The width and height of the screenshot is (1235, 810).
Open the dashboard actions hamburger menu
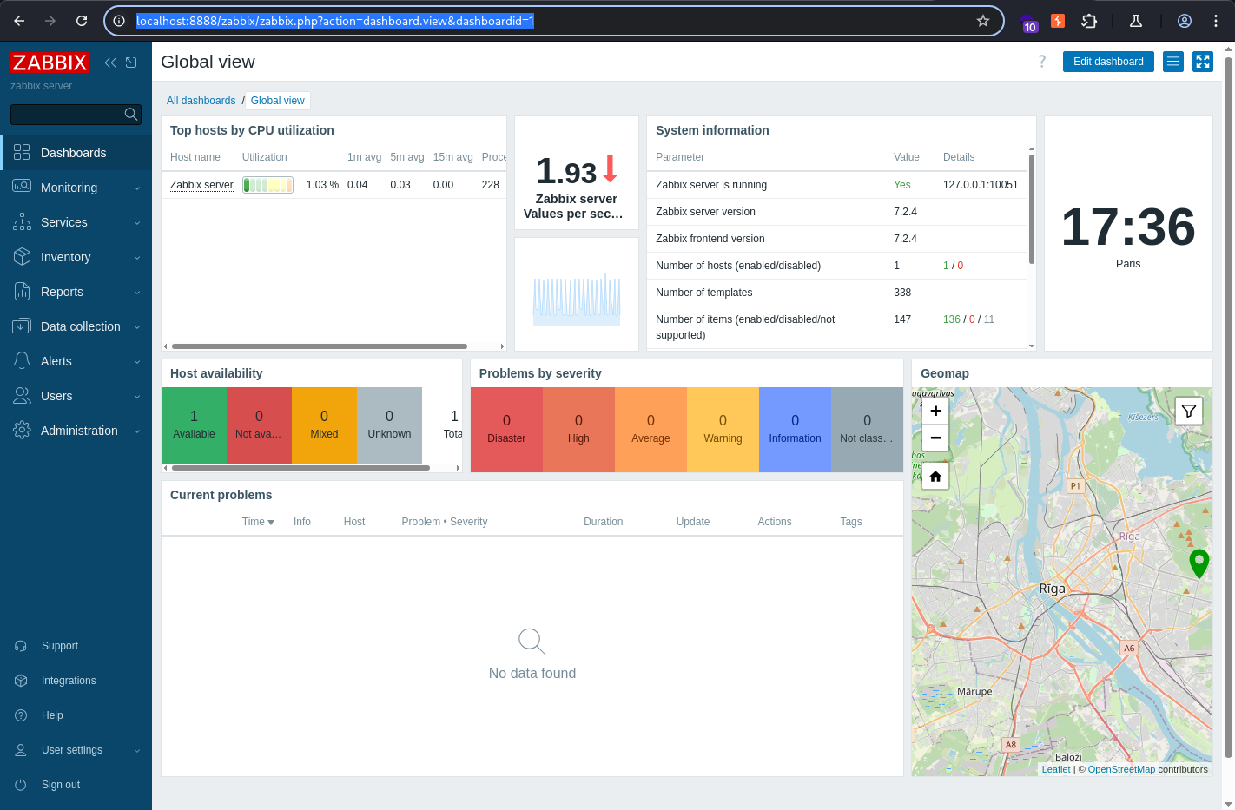1173,62
